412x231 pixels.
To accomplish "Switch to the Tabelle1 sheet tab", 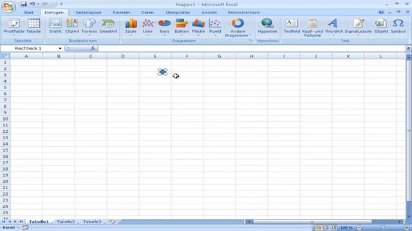I will (39, 221).
